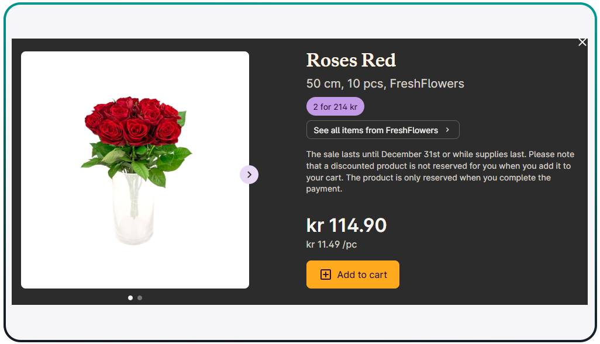Click the empty dark area beside Add to cart
The height and width of the screenshot is (344, 600).
coord(491,274)
